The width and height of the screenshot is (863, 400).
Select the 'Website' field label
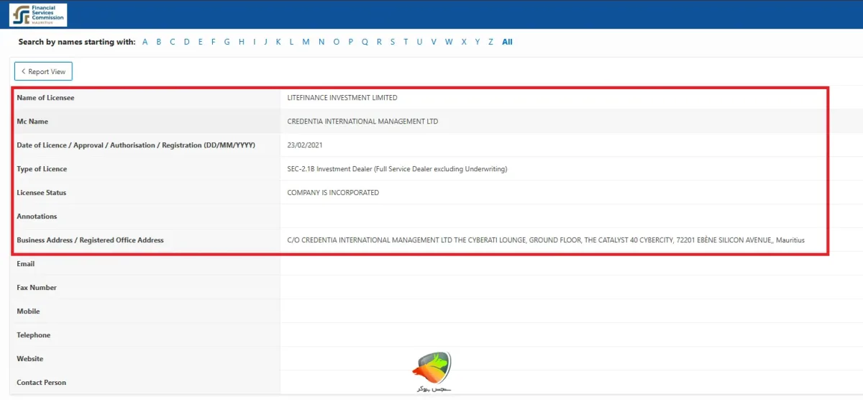click(29, 359)
